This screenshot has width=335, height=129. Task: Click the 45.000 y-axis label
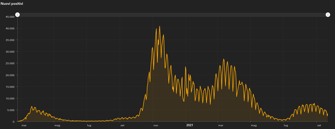pos(10,17)
